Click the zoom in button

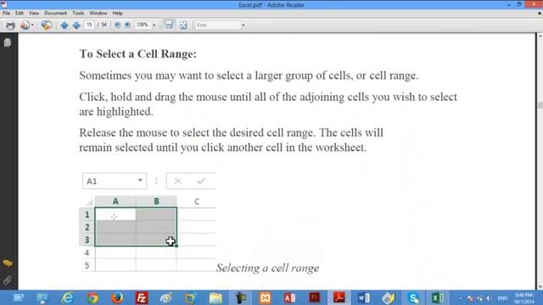click(127, 25)
